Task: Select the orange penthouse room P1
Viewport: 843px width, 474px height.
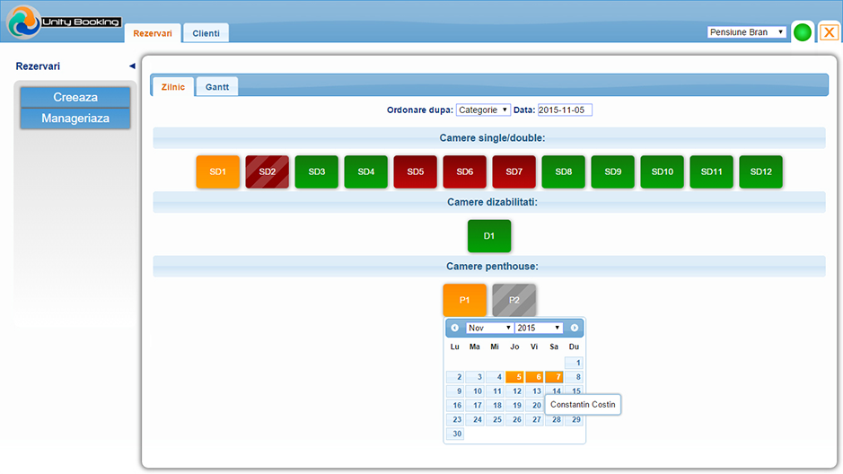Action: pos(465,300)
